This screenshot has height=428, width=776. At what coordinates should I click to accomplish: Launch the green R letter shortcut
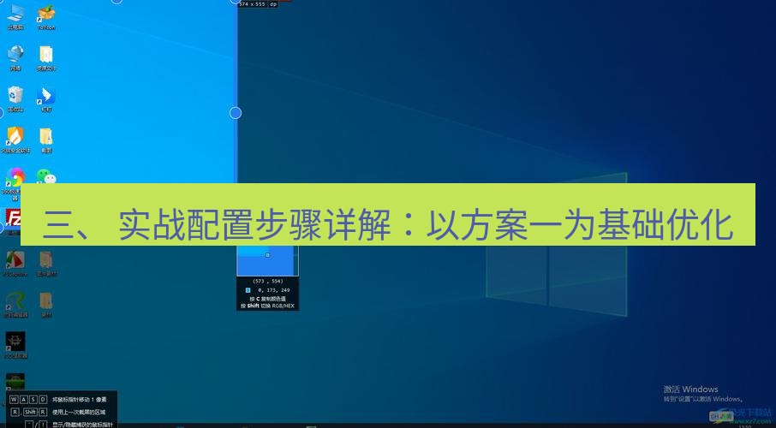tap(15, 304)
